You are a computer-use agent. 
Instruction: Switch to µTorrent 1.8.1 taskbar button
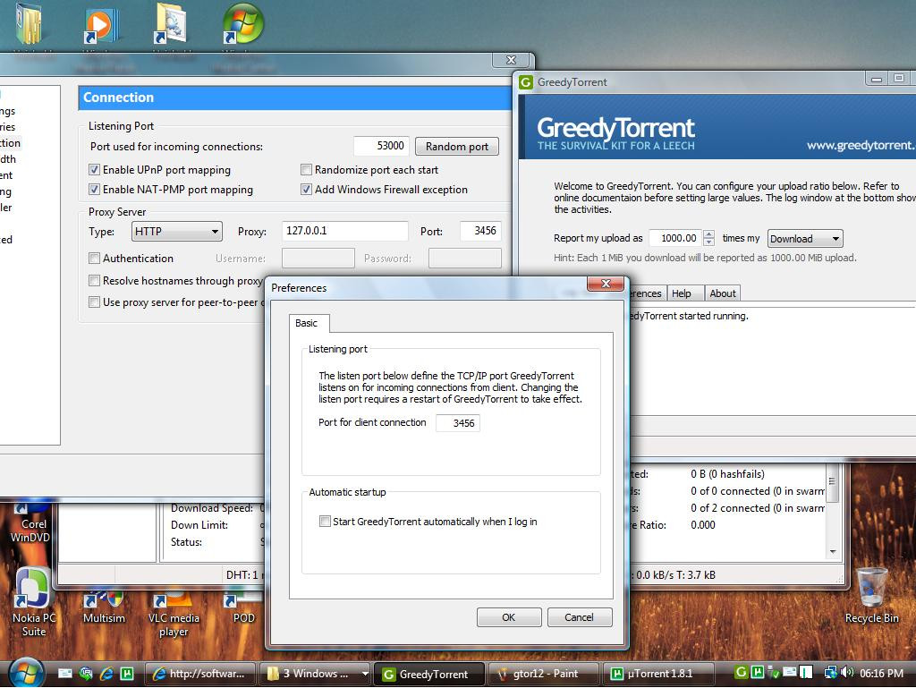[x=657, y=674]
